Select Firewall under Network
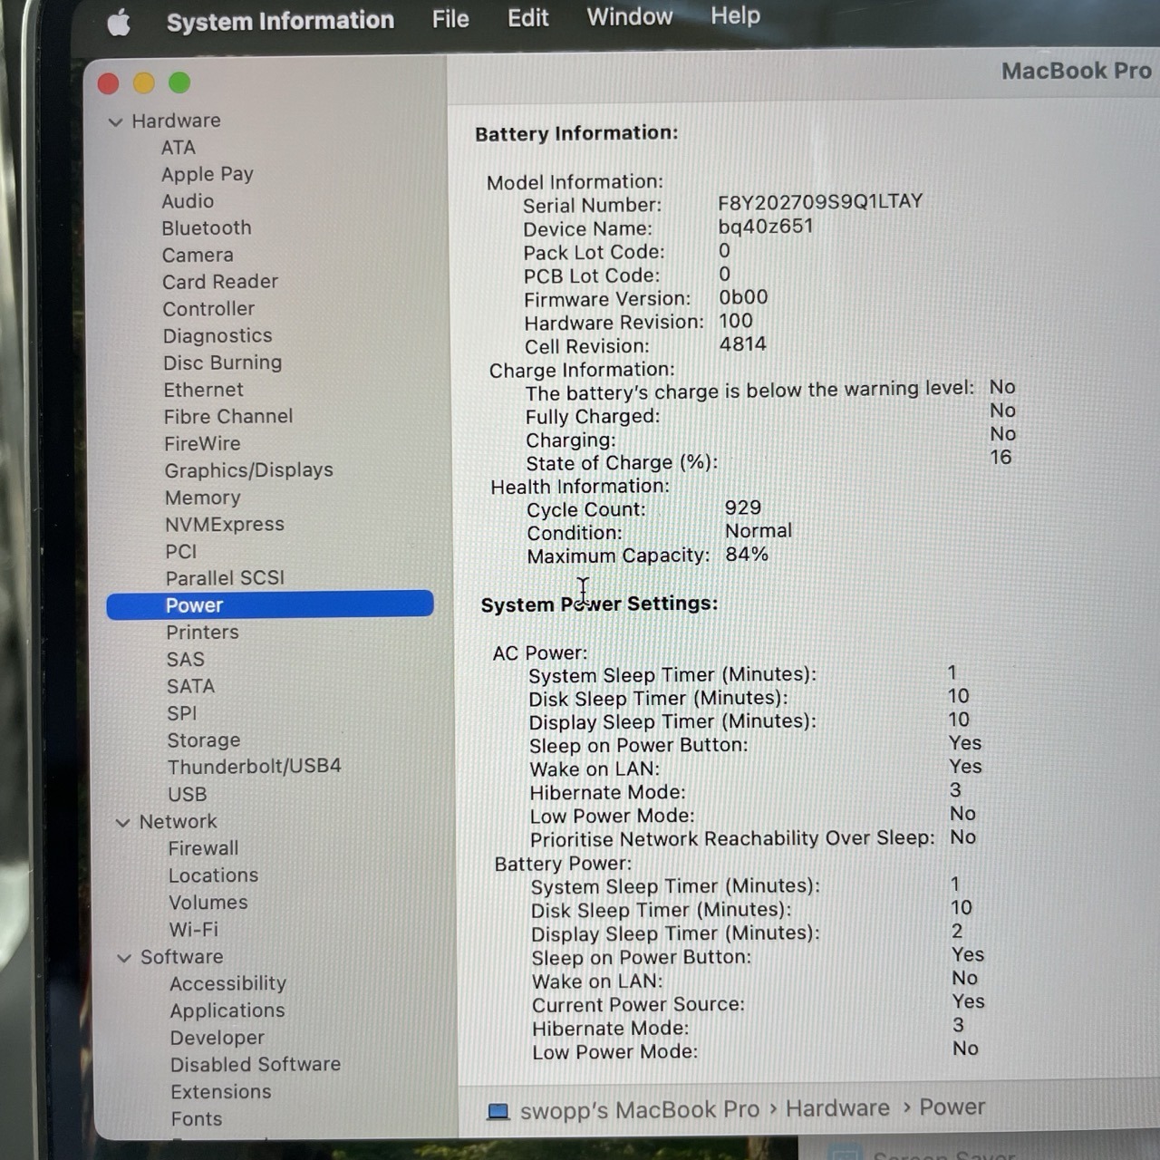The width and height of the screenshot is (1160, 1160). pyautogui.click(x=204, y=849)
